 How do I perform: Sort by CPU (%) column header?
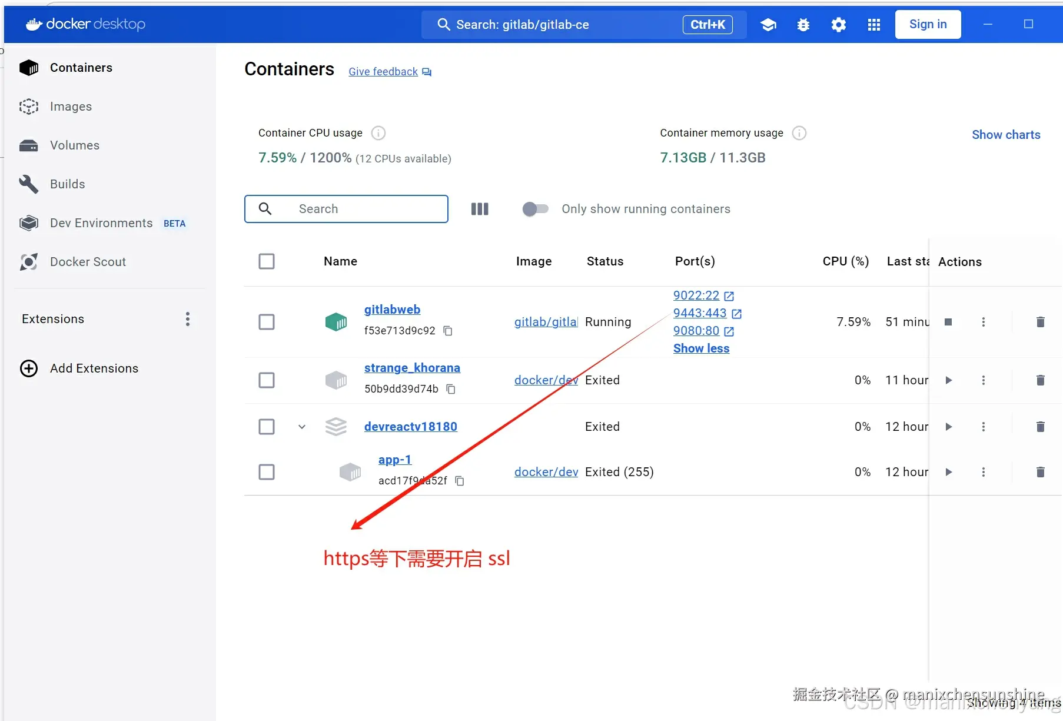(x=846, y=261)
